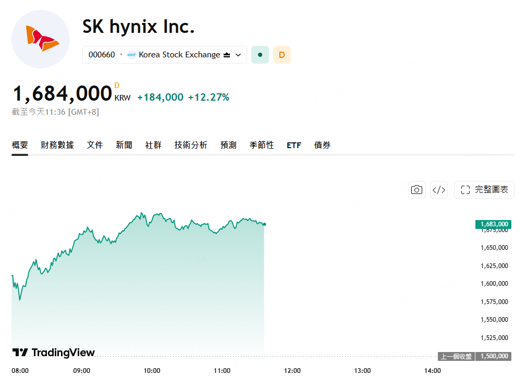The width and height of the screenshot is (527, 376).
Task: Select the 概要 overview tab
Action: [20, 145]
